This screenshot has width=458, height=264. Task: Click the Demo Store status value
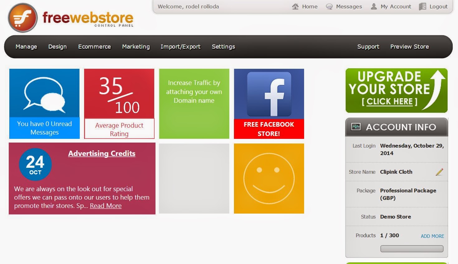[x=395, y=217]
